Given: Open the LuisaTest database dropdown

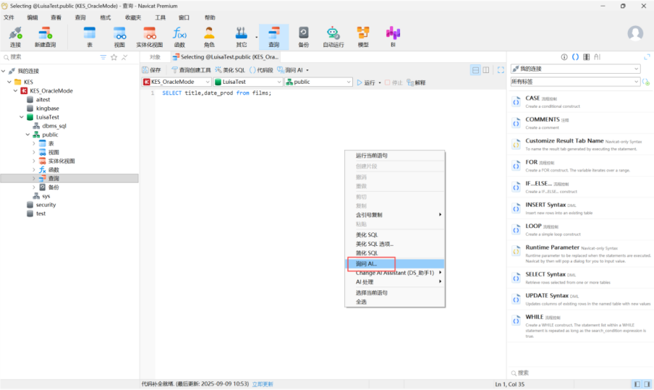Looking at the screenshot, I should [247, 82].
